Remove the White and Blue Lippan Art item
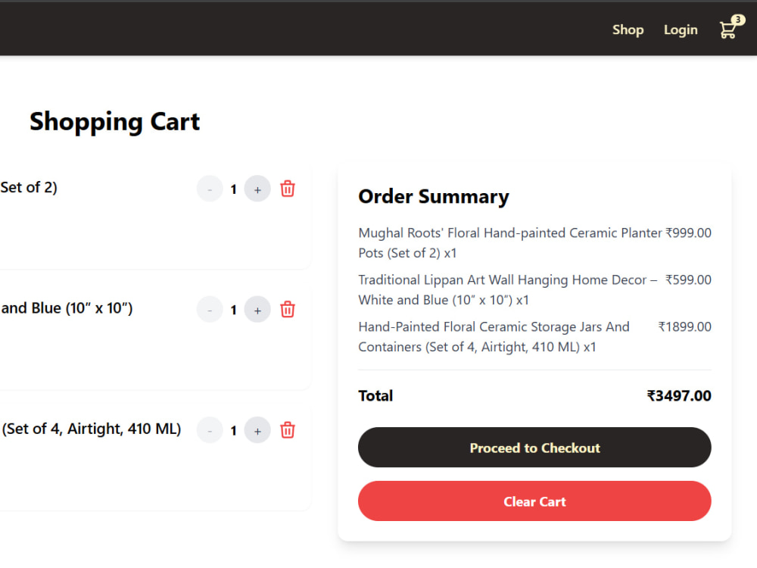This screenshot has height=568, width=757. 287,310
